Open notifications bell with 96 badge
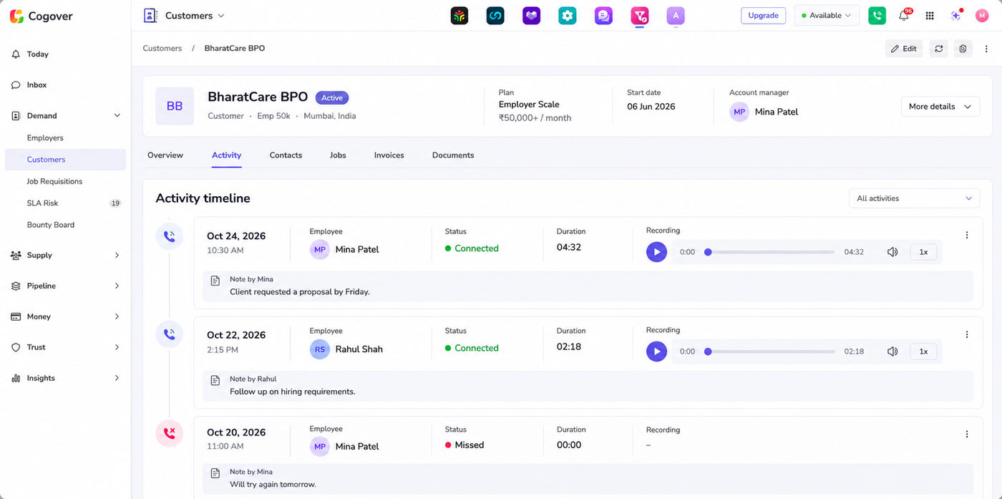This screenshot has height=499, width=1002. [904, 16]
